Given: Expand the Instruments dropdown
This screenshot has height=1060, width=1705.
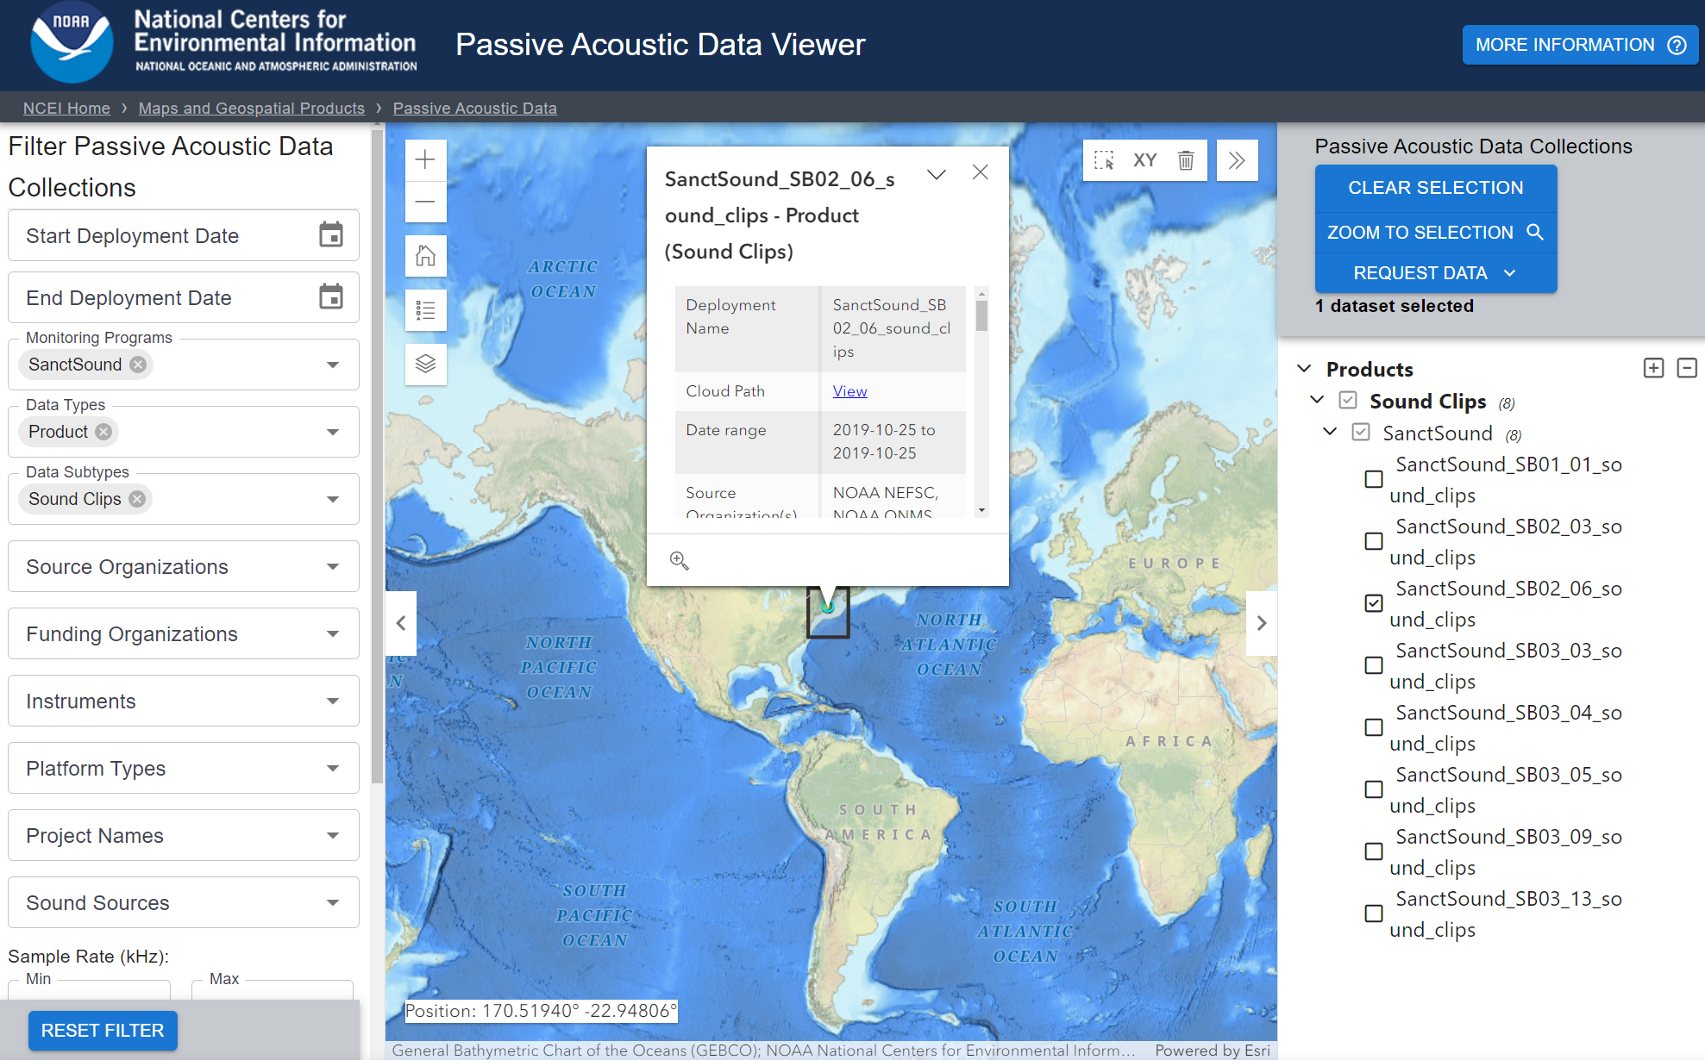Looking at the screenshot, I should tap(183, 701).
